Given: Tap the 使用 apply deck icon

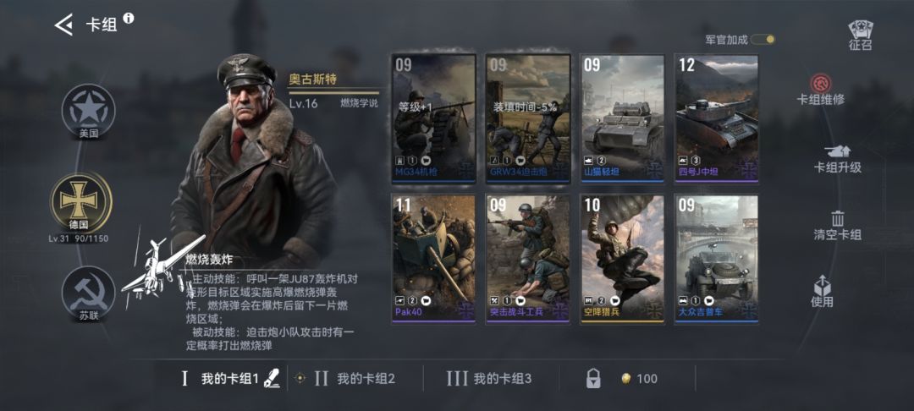Looking at the screenshot, I should [822, 284].
